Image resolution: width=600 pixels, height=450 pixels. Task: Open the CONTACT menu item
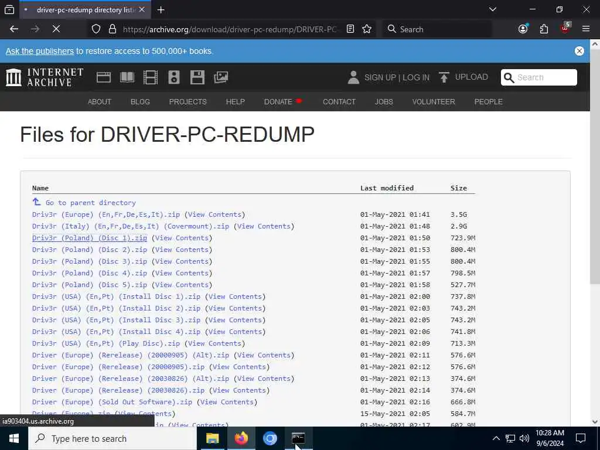[x=339, y=102]
